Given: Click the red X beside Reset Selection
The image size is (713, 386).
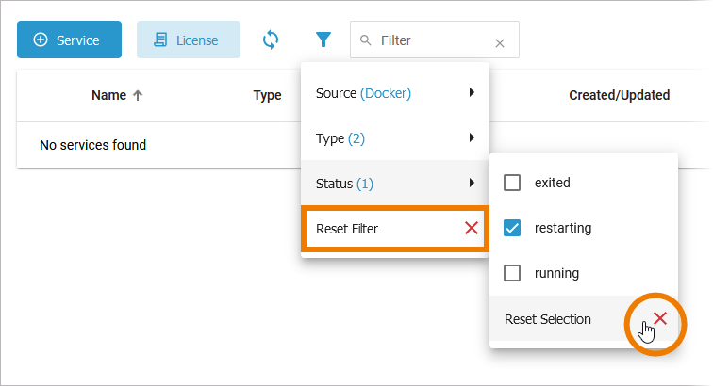Looking at the screenshot, I should tap(660, 318).
